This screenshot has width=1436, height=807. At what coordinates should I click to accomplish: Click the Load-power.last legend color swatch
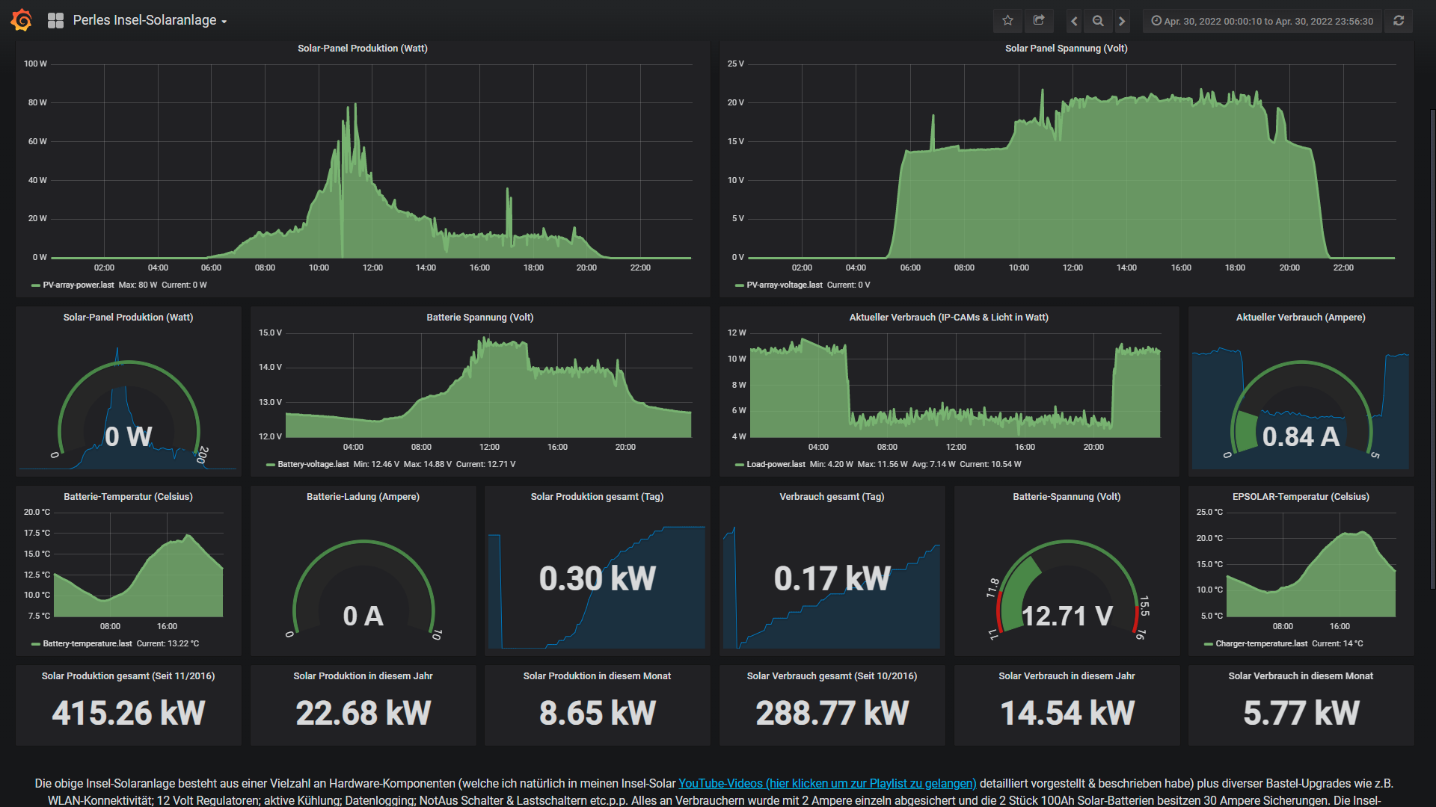tap(739, 465)
